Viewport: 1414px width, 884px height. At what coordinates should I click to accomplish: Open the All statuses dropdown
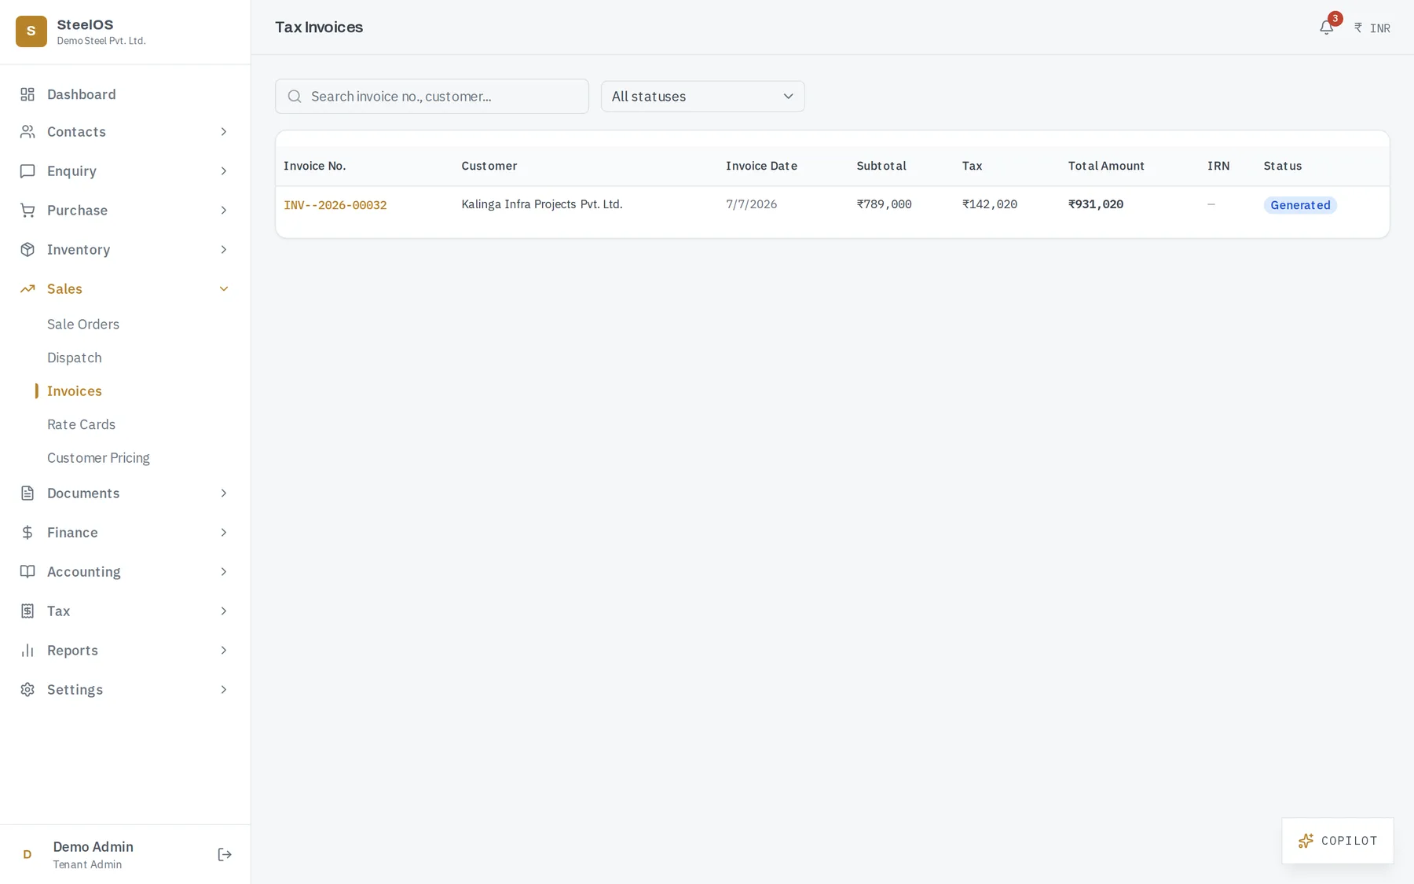(702, 96)
